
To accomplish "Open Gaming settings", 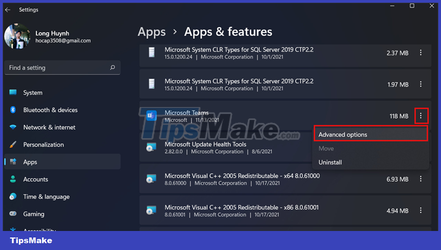I will tap(63, 214).
